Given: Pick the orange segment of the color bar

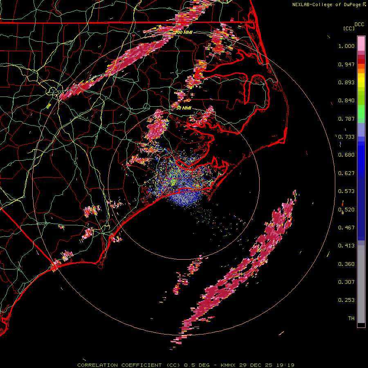Looking at the screenshot, I should pyautogui.click(x=361, y=70).
